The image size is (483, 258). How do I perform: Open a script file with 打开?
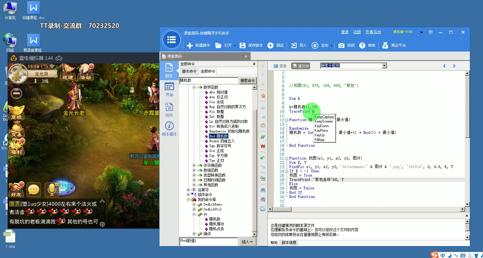[x=224, y=45]
